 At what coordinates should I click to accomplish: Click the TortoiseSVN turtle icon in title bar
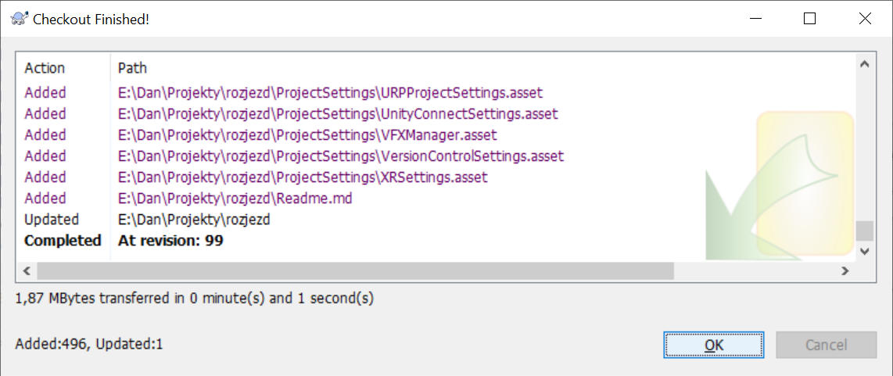point(20,19)
